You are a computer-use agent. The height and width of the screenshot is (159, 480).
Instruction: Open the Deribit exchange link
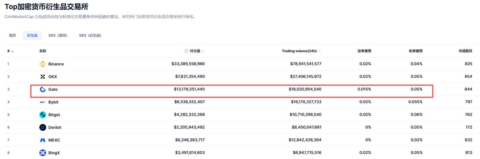click(x=55, y=128)
